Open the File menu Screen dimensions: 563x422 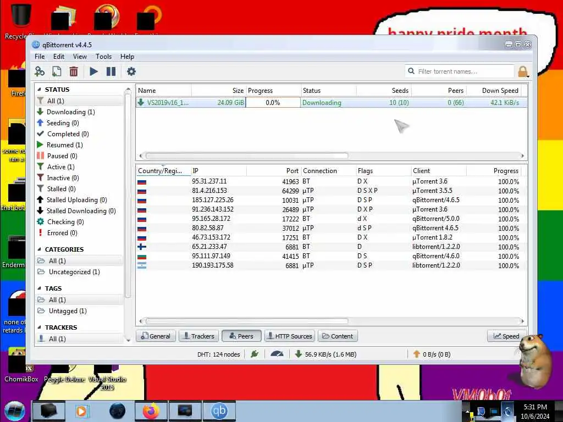40,57
